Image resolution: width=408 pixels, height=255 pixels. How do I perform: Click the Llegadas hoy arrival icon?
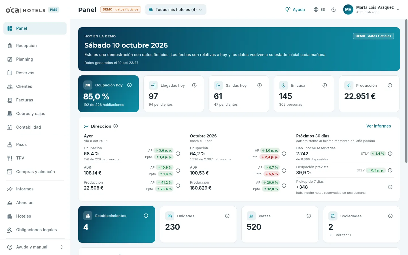(x=153, y=85)
